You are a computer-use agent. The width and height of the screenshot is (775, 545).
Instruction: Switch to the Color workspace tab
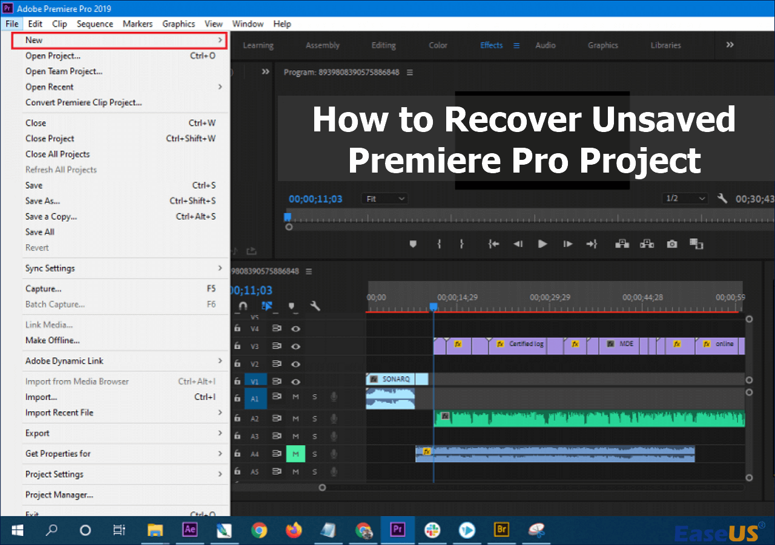click(x=438, y=45)
